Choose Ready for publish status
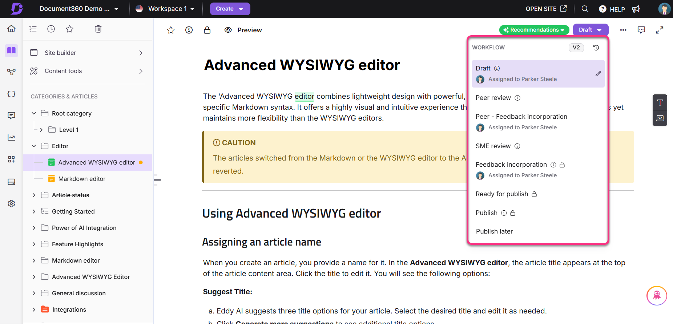This screenshot has width=673, height=324. click(x=501, y=194)
